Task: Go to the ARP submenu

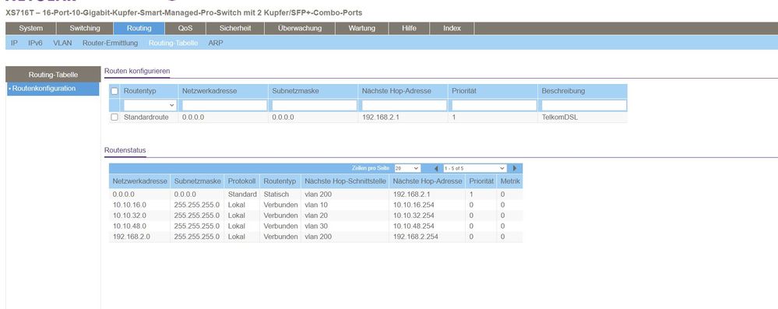Action: 216,43
